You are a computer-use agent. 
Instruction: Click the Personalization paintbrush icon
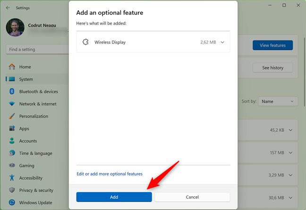tap(12, 116)
